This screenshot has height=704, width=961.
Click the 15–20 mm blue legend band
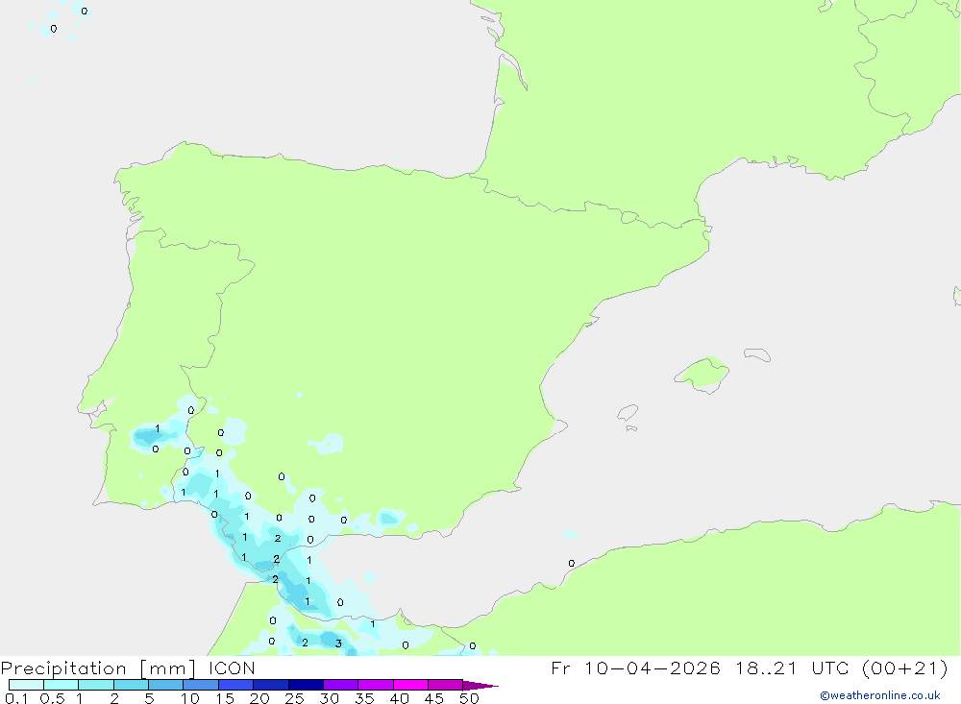pos(236,685)
